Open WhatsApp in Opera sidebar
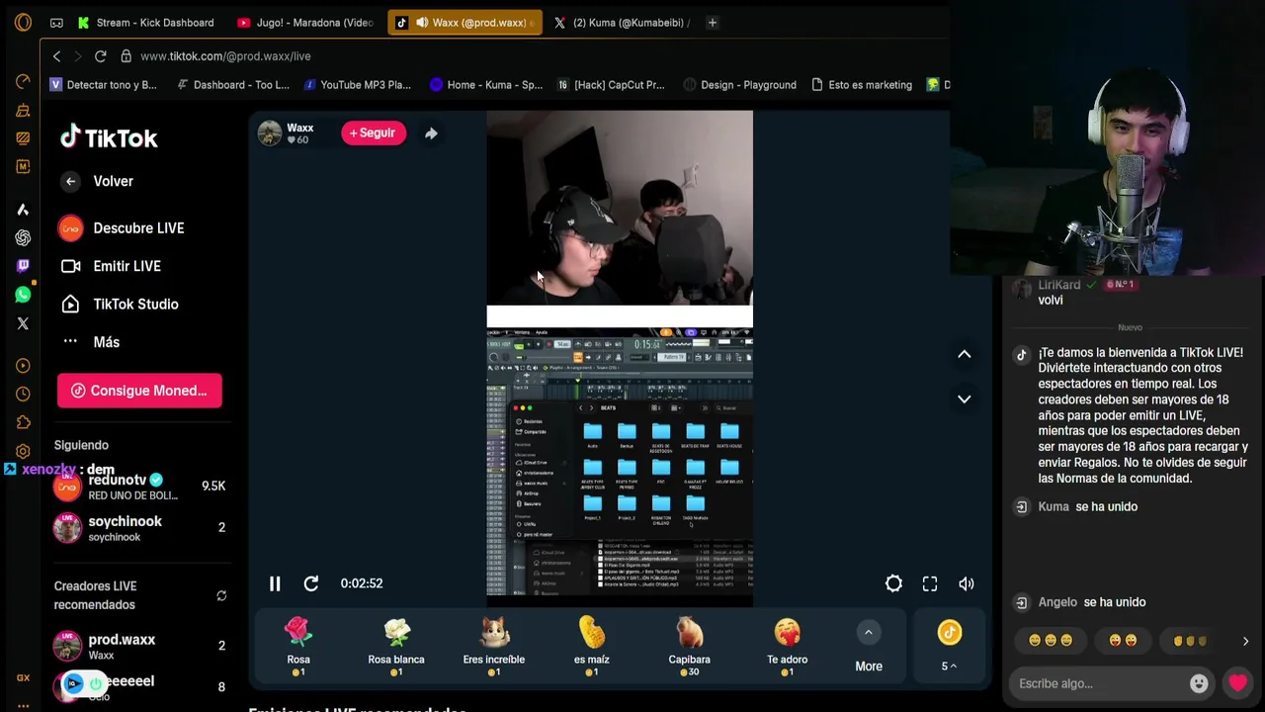 coord(23,295)
